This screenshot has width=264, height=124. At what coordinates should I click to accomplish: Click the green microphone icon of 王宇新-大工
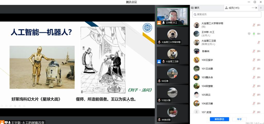pyautogui.click(x=254, y=34)
